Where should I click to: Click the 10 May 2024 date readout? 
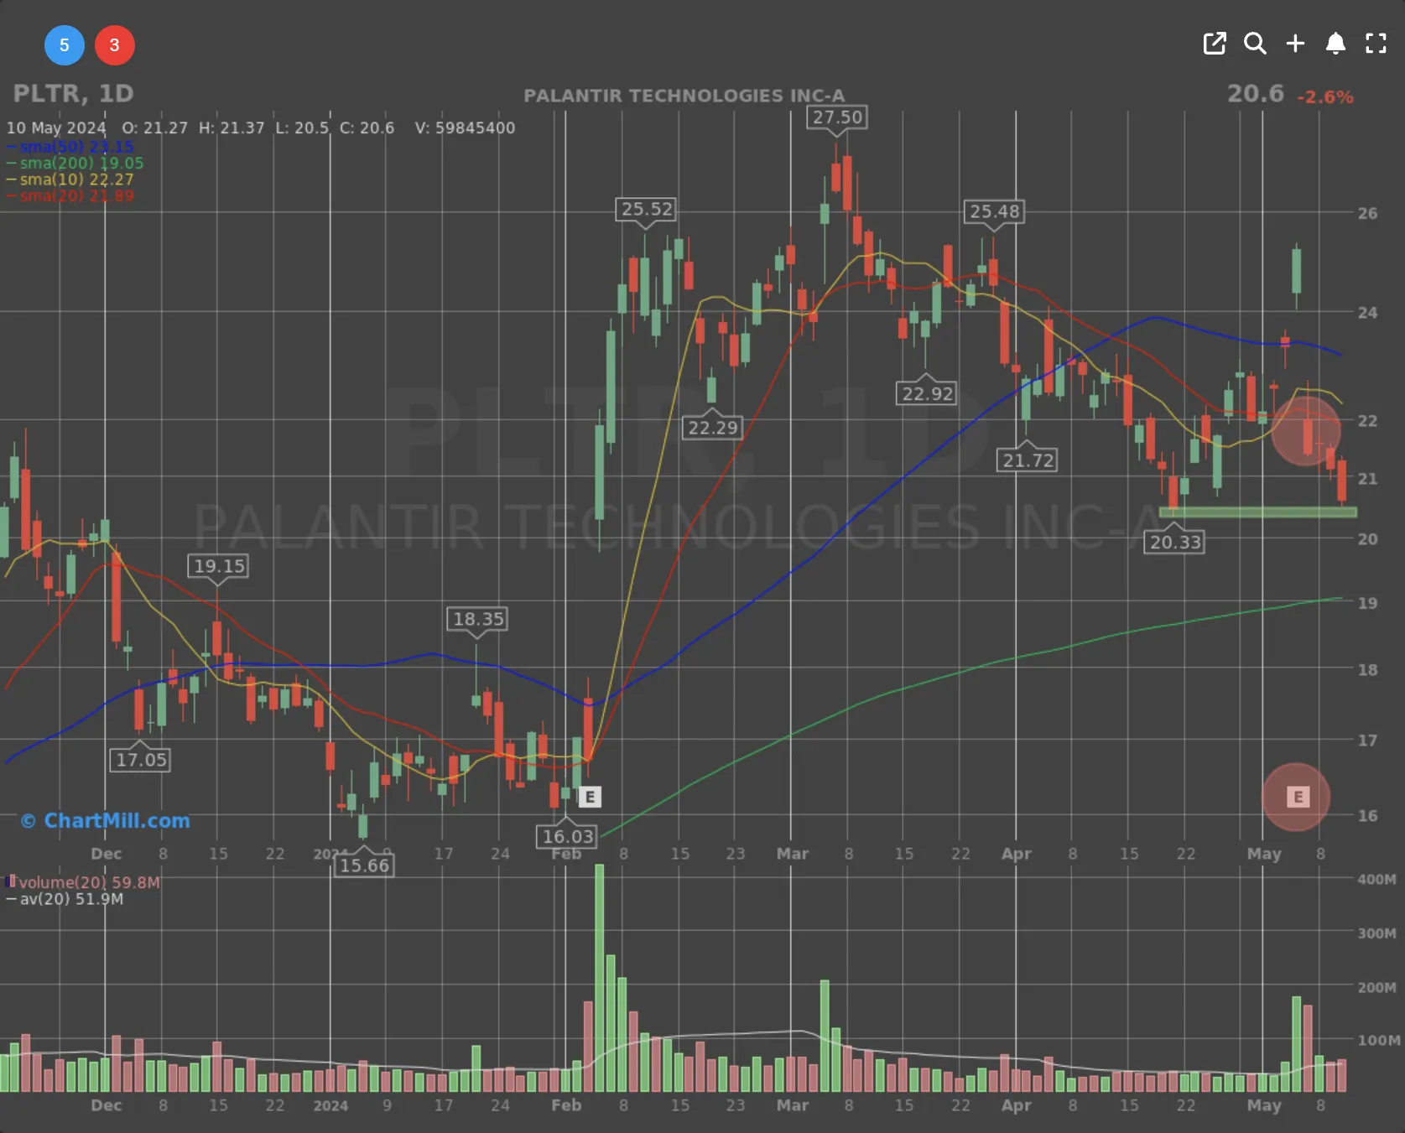click(x=56, y=127)
